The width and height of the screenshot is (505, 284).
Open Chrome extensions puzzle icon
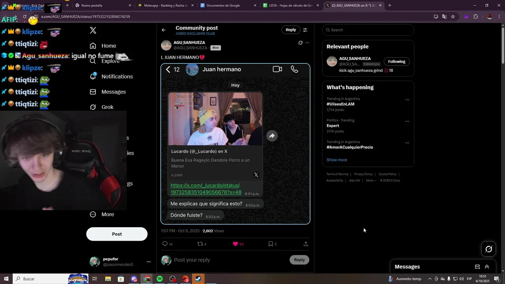point(475,17)
